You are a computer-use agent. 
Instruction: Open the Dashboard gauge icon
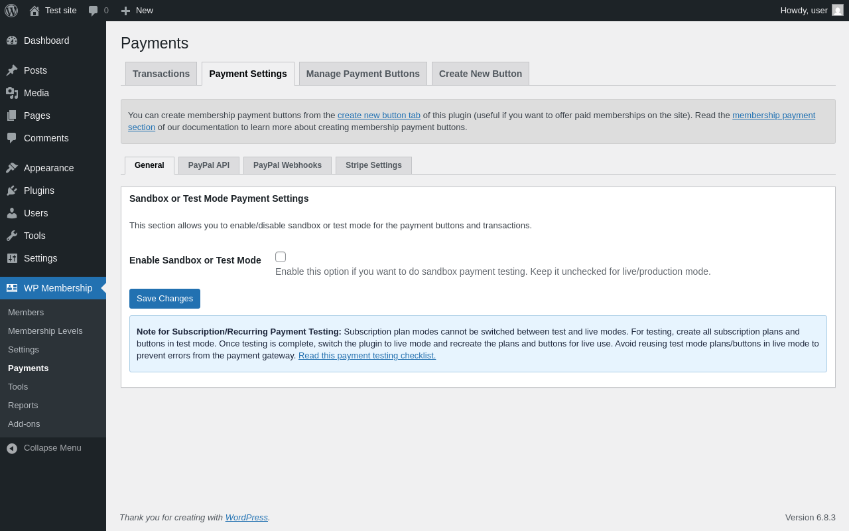[x=12, y=40]
